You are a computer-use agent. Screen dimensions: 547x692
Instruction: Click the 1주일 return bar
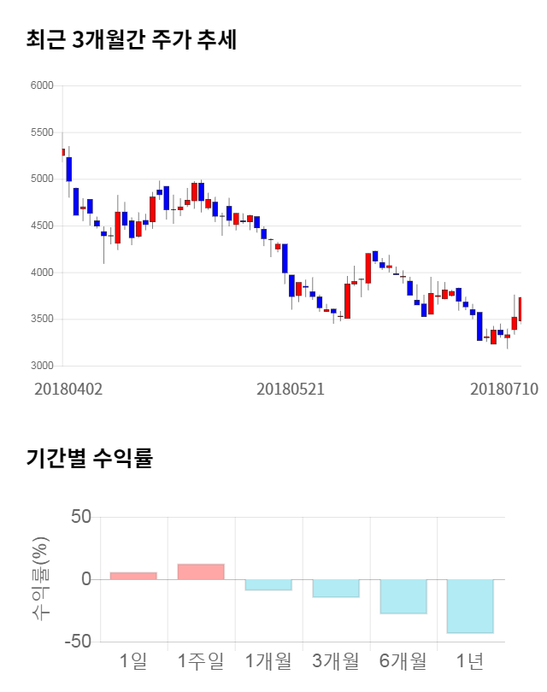[x=201, y=572]
